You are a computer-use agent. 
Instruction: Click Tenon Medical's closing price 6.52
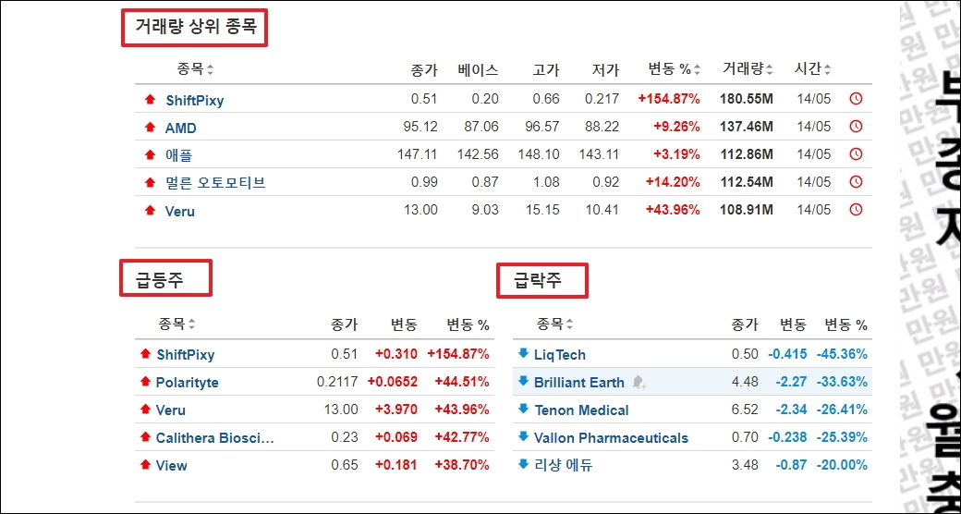[x=746, y=410]
